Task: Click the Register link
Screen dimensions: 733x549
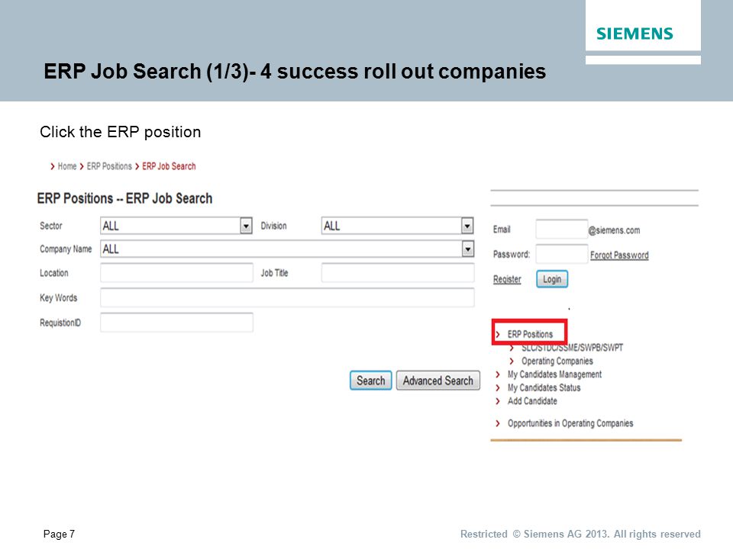Action: tap(507, 279)
